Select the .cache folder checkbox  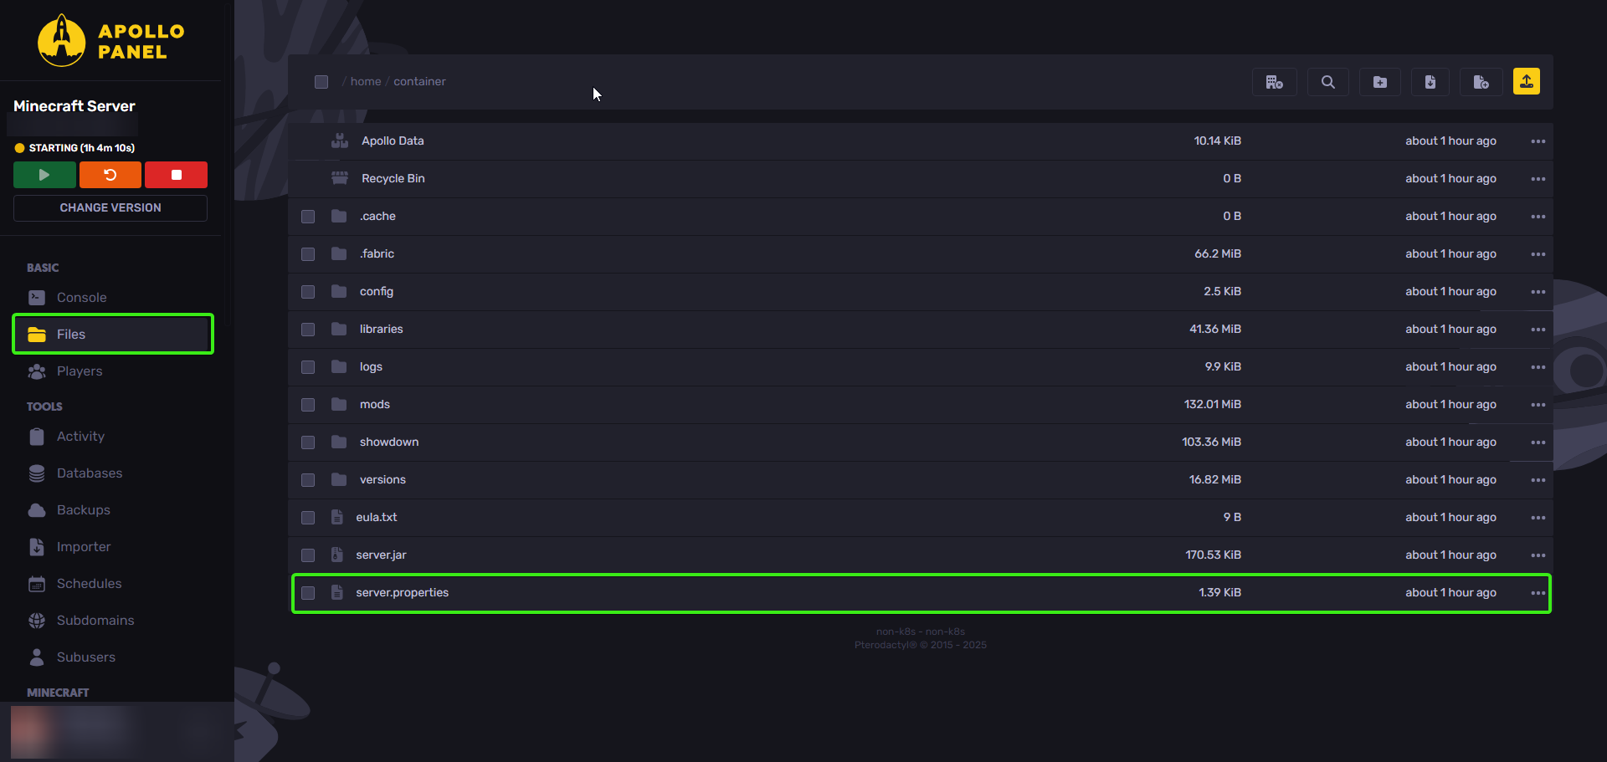(308, 217)
